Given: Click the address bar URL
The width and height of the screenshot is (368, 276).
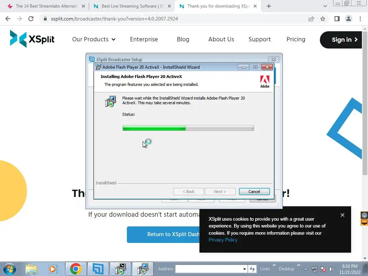Looking at the screenshot, I should pos(114,19).
